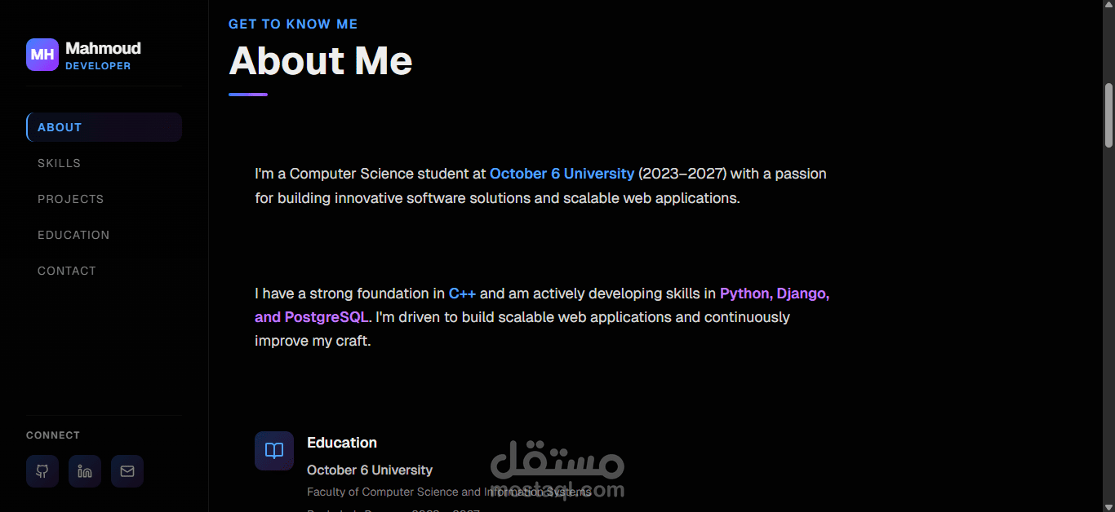1115x512 pixels.
Task: Click the Education book icon
Action: click(x=274, y=451)
